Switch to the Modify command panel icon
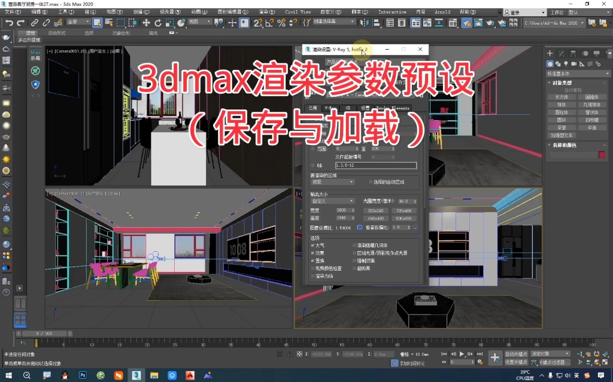This screenshot has width=613, height=382. (562, 54)
